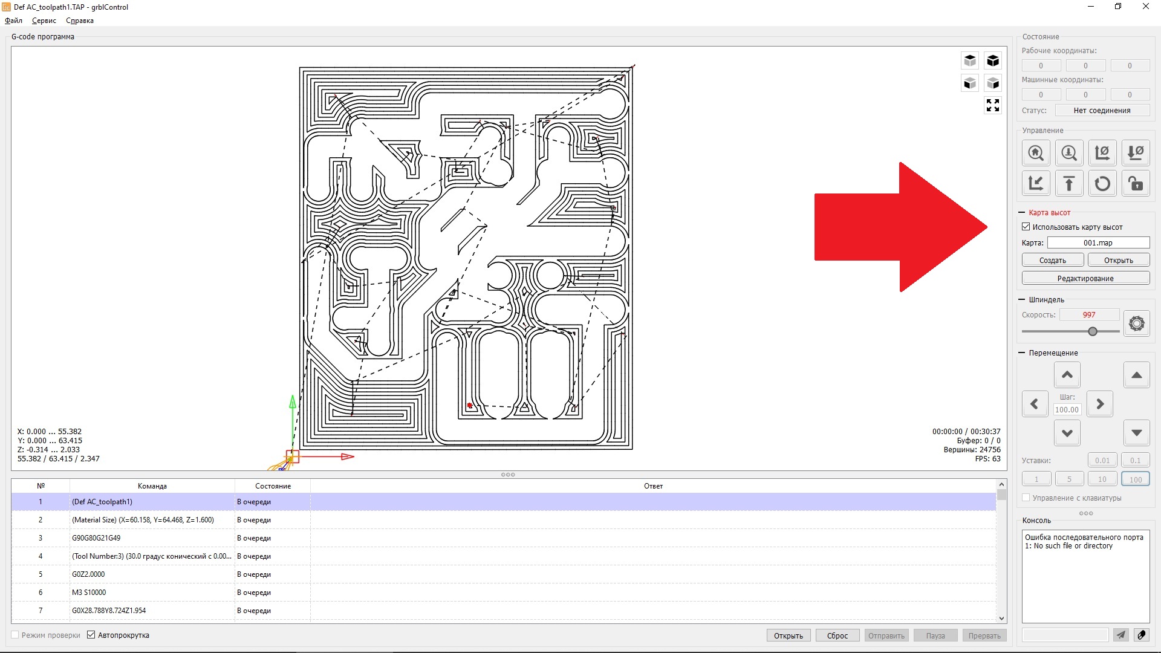Collapse the Перемещение section
This screenshot has width=1161, height=653.
[x=1022, y=353]
